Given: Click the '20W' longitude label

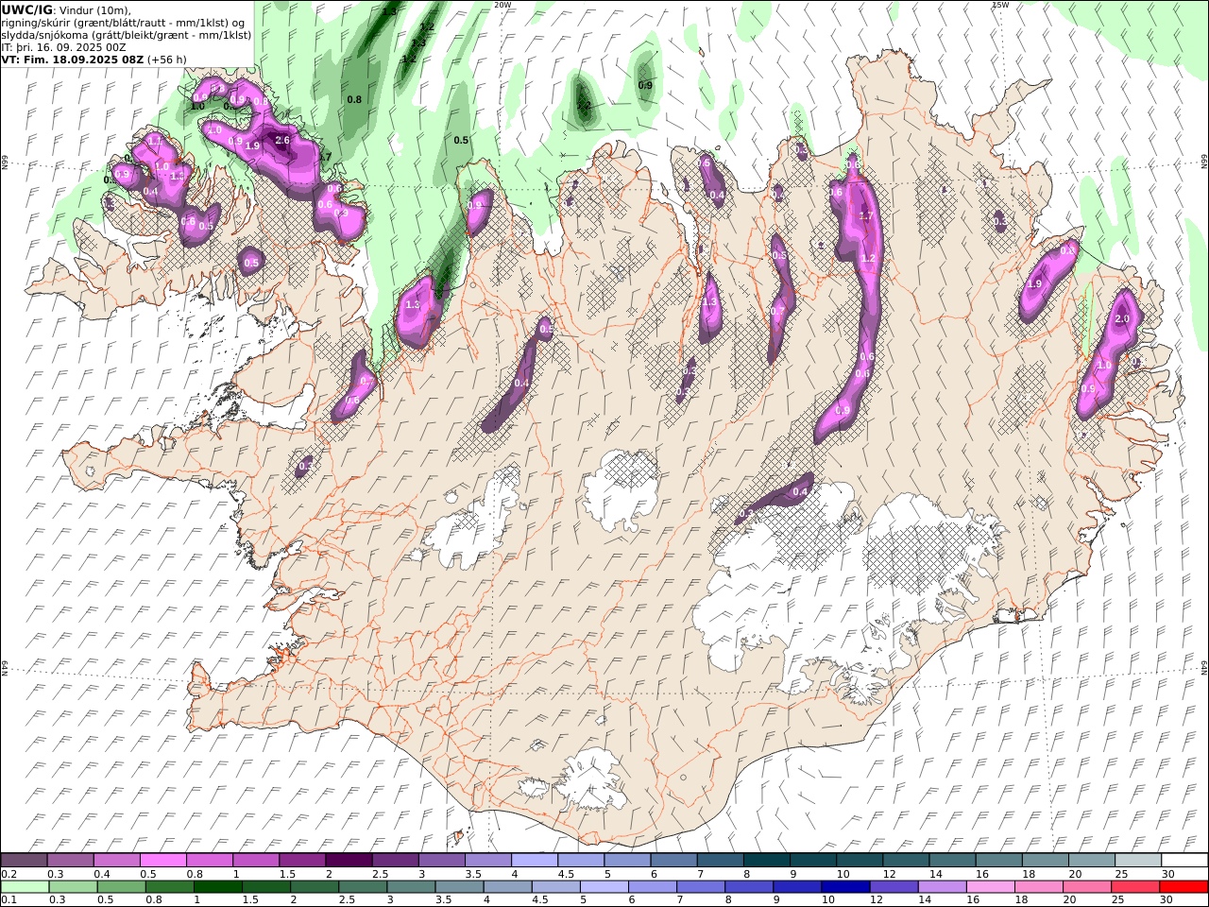Looking at the screenshot, I should [x=502, y=5].
